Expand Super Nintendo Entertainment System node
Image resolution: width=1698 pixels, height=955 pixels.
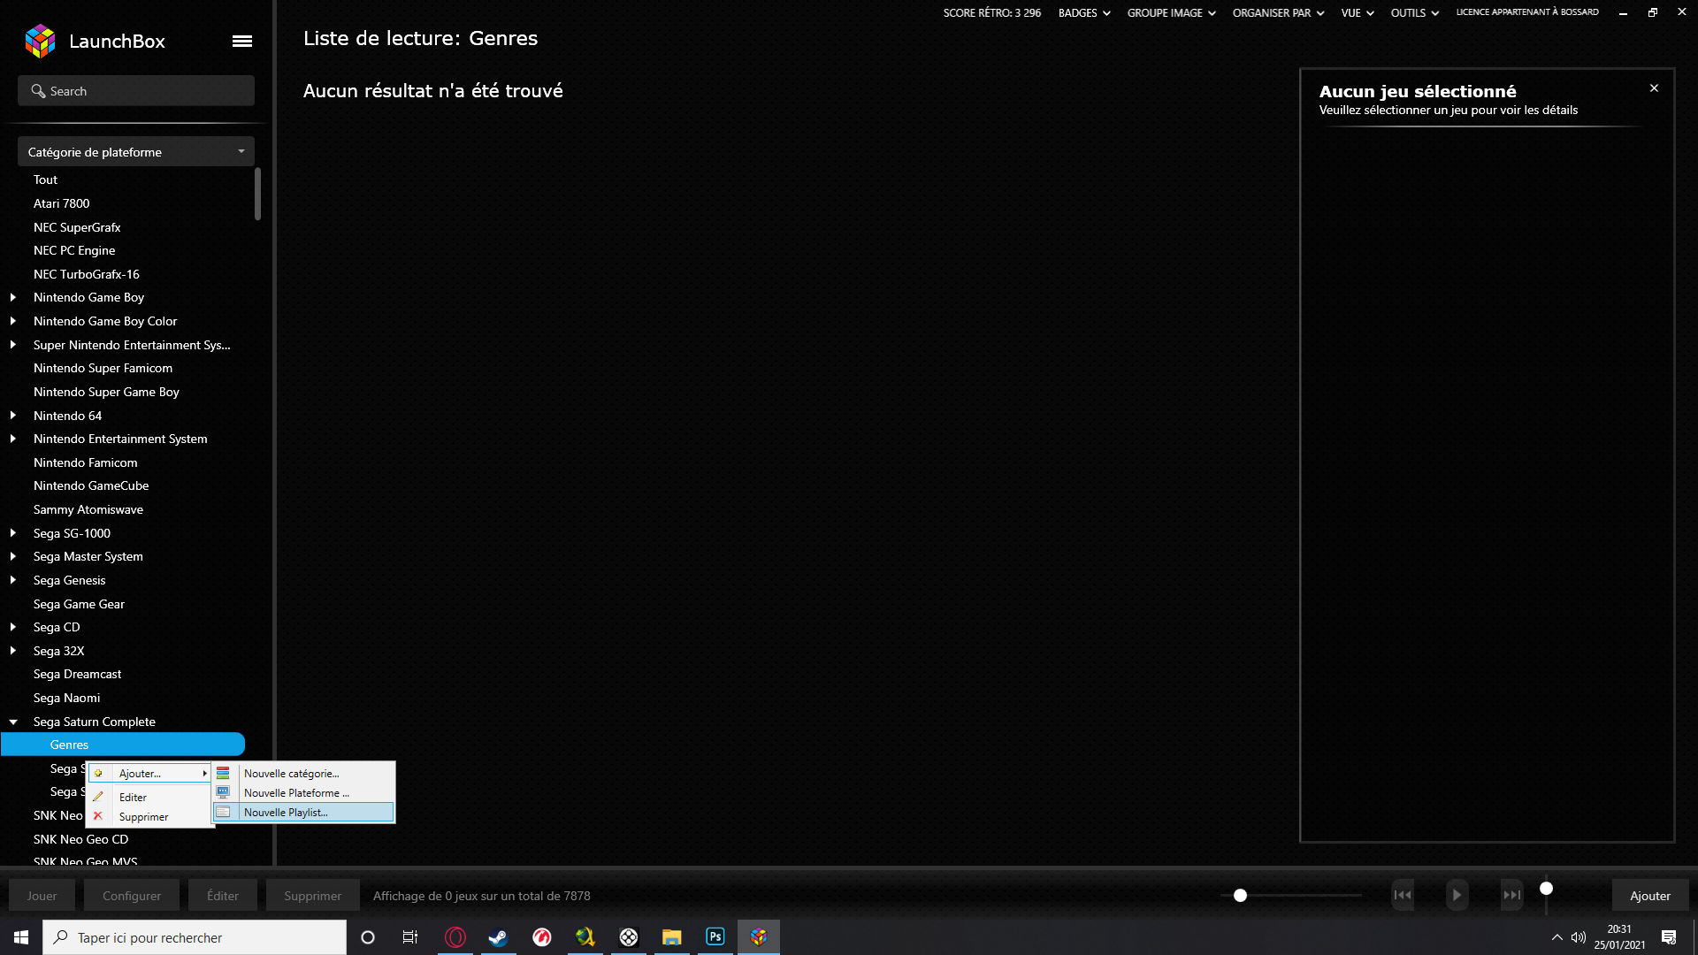point(13,345)
